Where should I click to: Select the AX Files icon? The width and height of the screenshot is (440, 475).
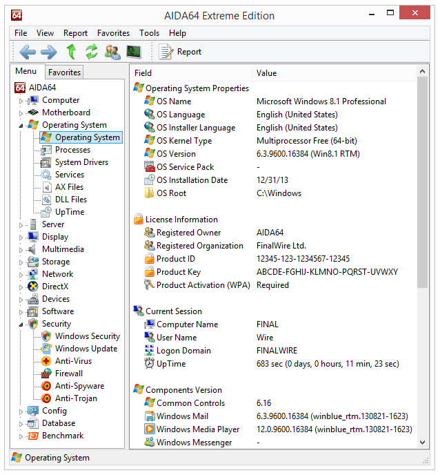46,187
